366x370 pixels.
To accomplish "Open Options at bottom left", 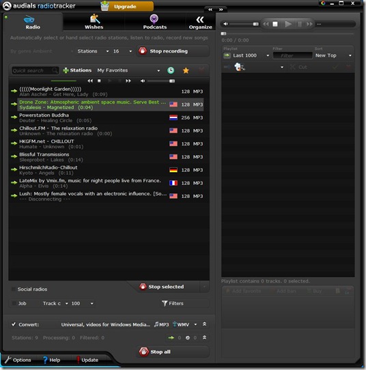I will point(18,360).
